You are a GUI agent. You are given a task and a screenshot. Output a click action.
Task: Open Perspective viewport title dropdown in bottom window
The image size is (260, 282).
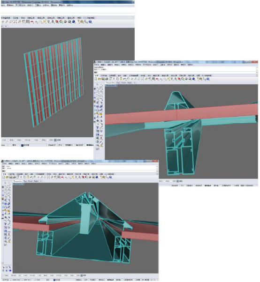point(23,184)
